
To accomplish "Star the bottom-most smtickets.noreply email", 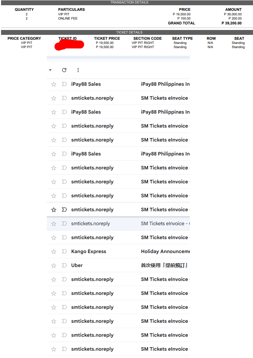I will pos(54,349).
